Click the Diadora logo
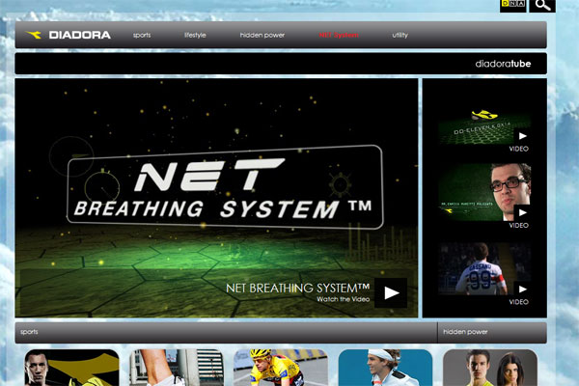Screen dimensions: 579x386 click(69, 35)
